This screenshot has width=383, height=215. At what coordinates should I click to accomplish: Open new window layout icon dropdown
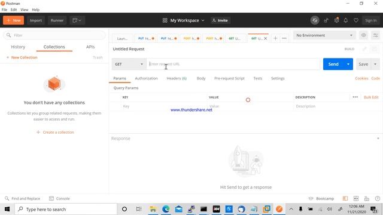coord(77,20)
